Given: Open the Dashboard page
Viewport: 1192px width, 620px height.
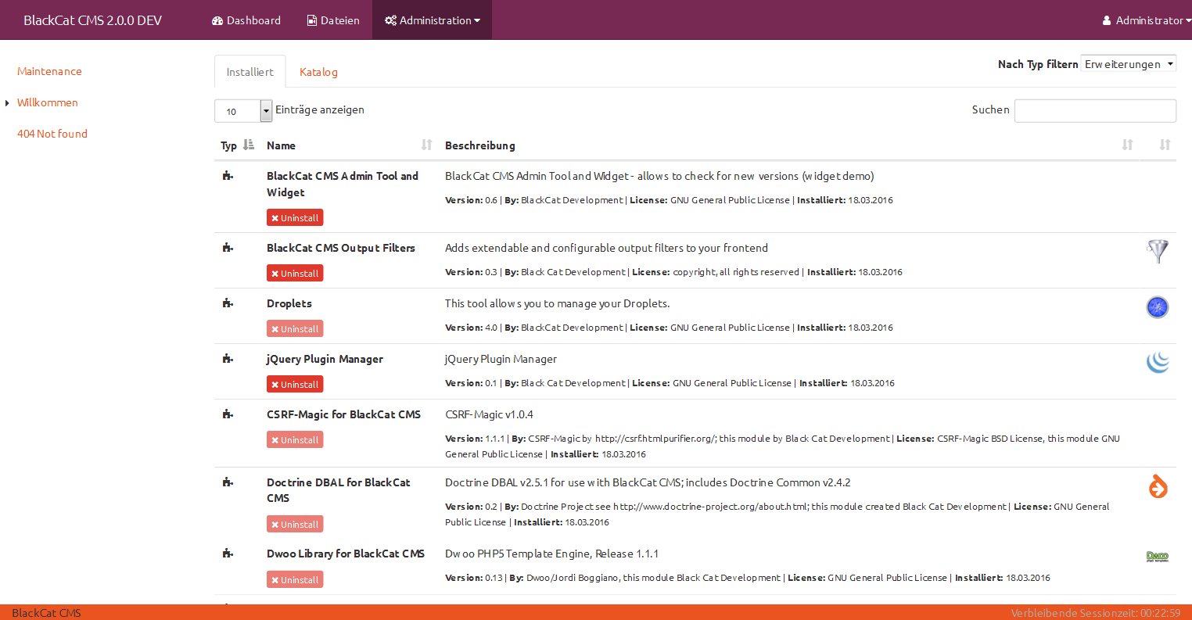Looking at the screenshot, I should point(246,20).
